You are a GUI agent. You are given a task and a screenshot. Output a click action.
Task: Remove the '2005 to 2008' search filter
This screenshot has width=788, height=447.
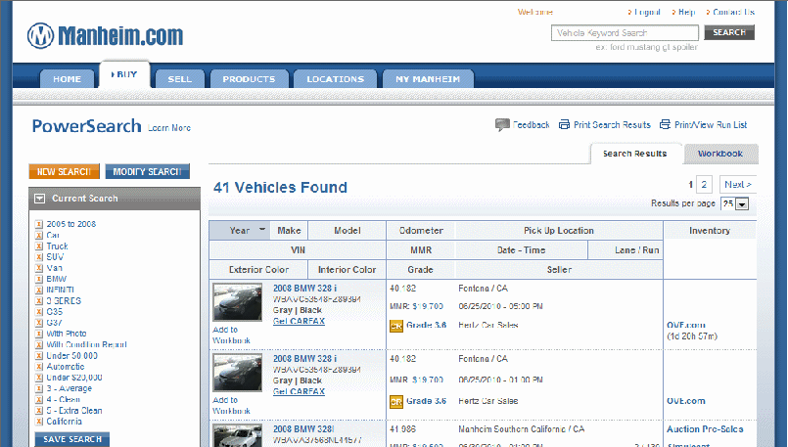(39, 224)
